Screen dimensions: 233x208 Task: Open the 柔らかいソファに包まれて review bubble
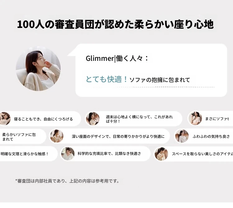[23, 136]
